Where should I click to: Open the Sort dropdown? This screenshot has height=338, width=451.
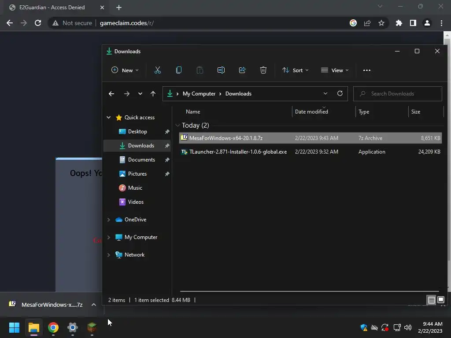click(296, 70)
